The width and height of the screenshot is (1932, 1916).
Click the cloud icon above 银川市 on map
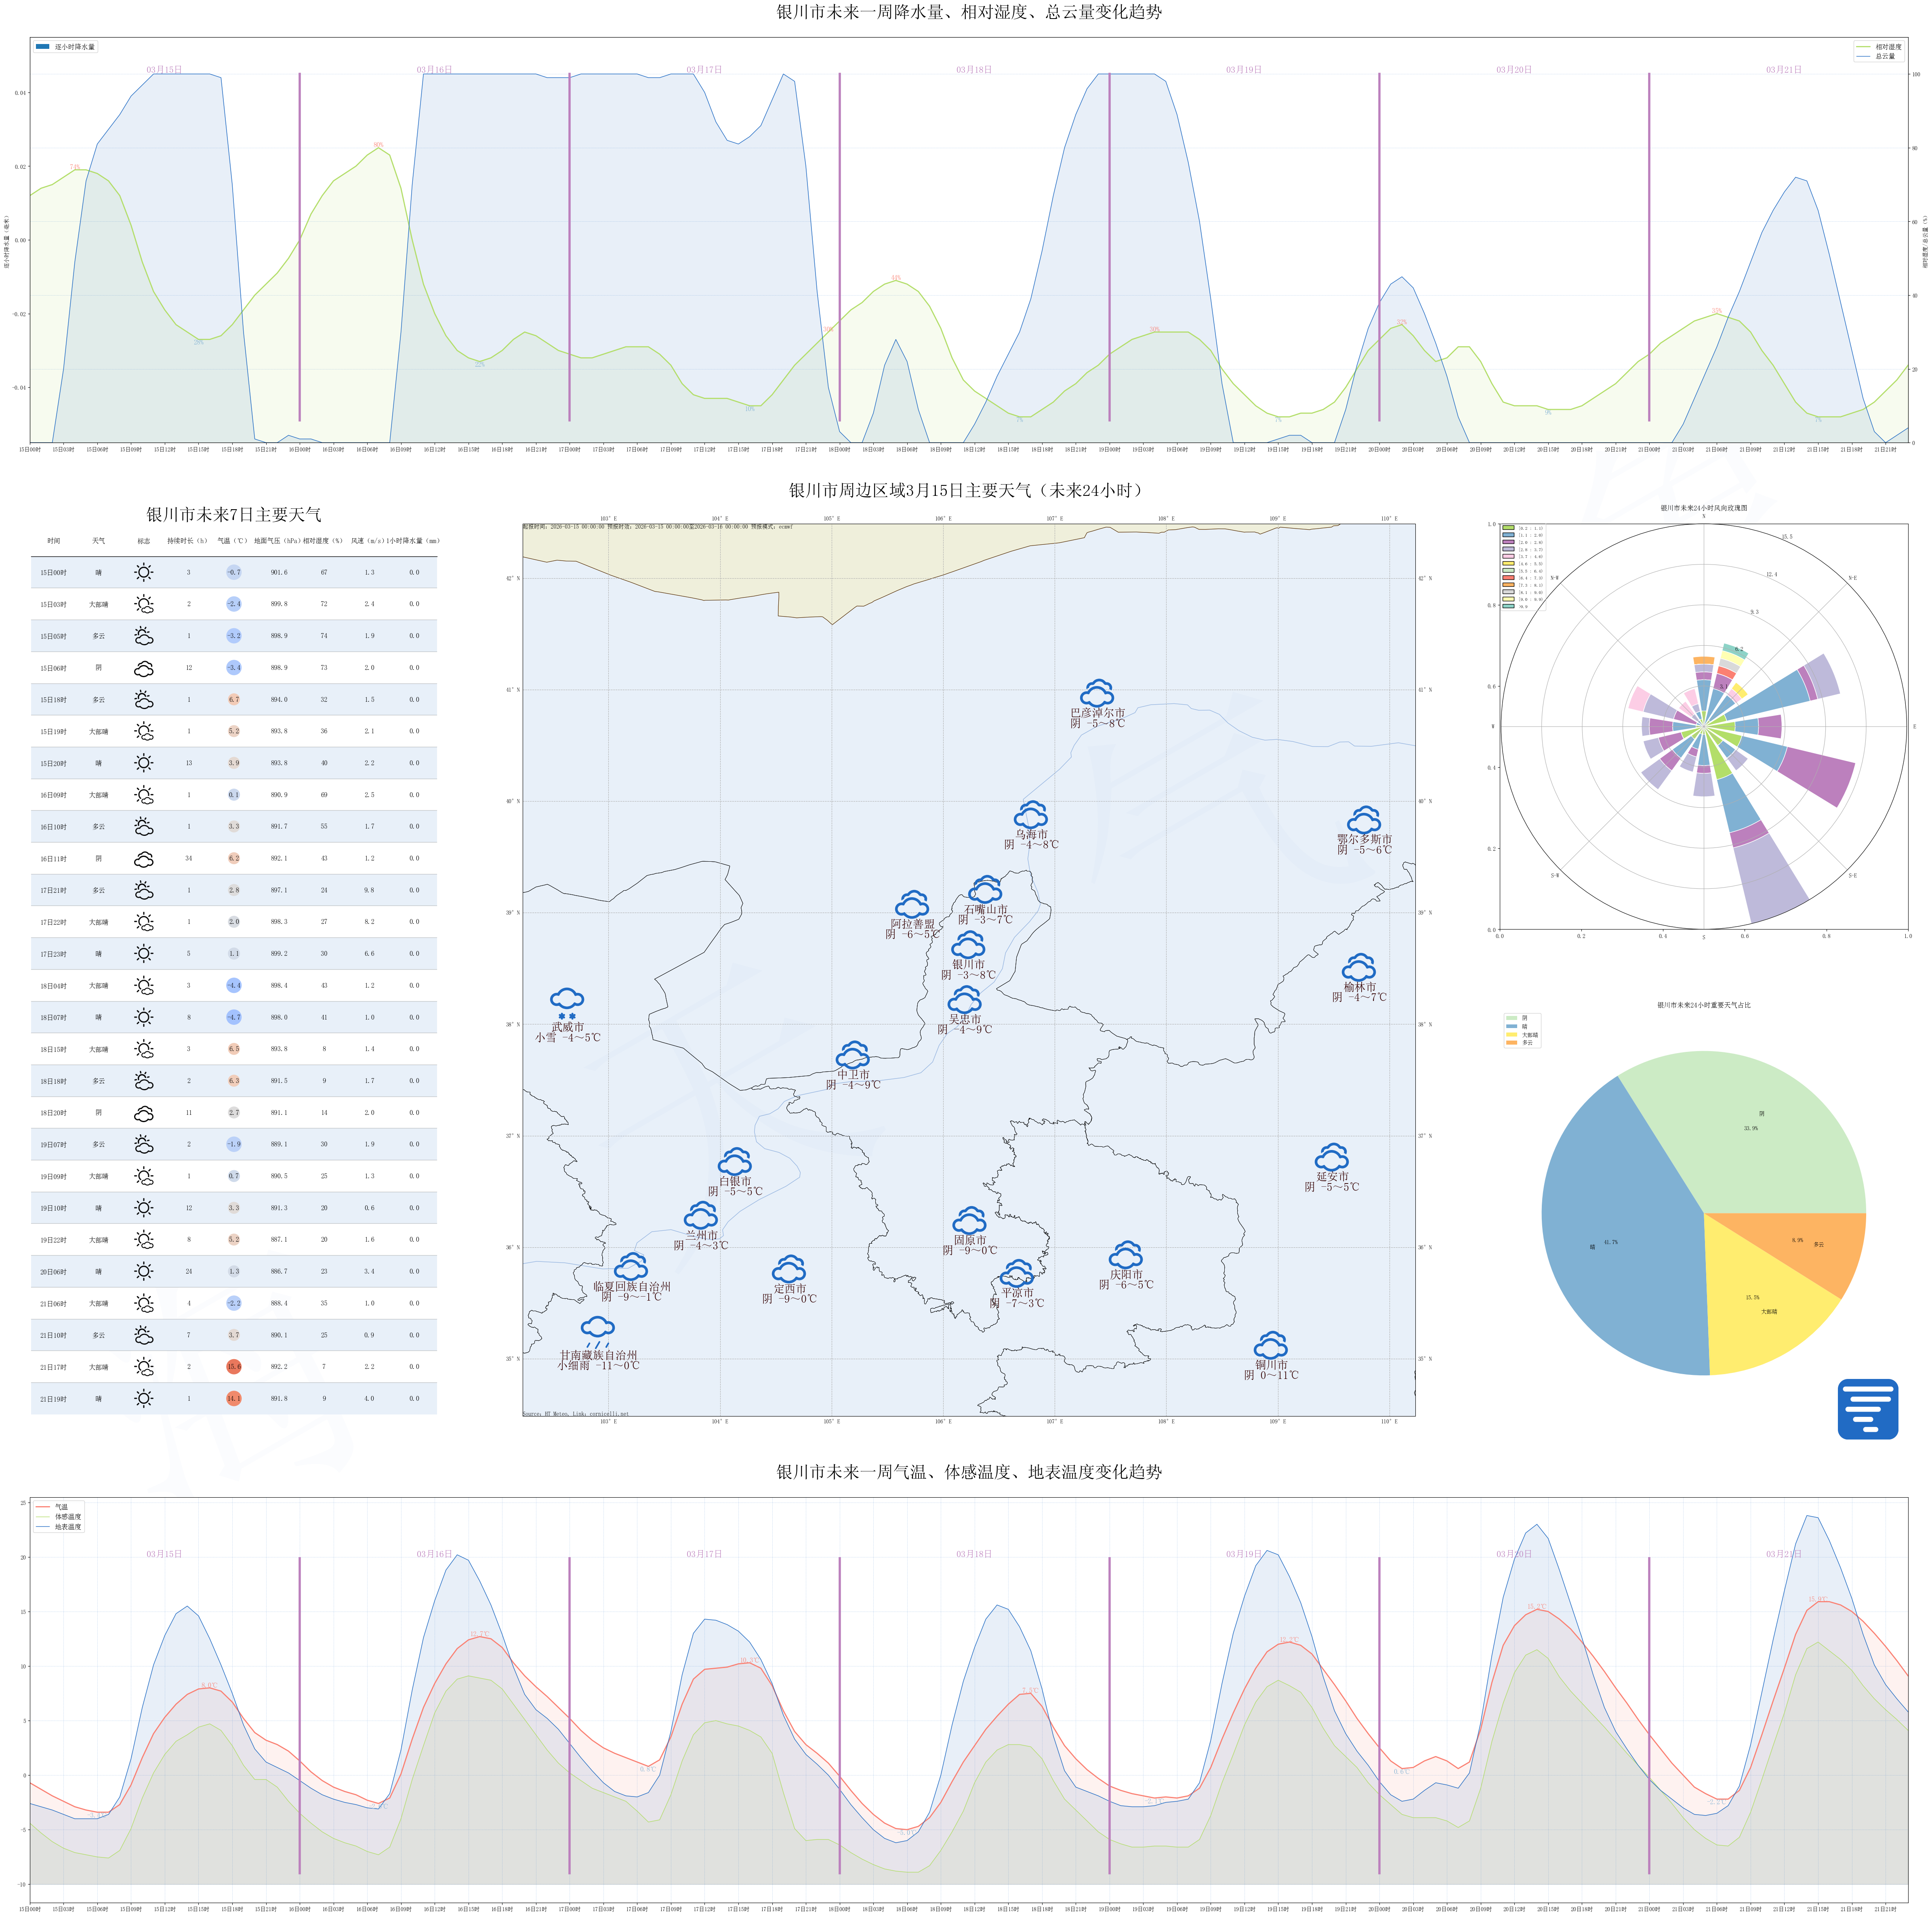pyautogui.click(x=968, y=944)
